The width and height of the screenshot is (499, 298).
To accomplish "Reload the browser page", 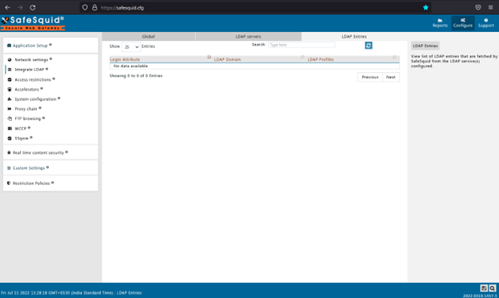I will (33, 7).
